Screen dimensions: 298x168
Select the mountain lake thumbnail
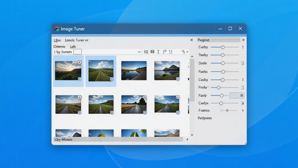pyautogui.click(x=167, y=71)
